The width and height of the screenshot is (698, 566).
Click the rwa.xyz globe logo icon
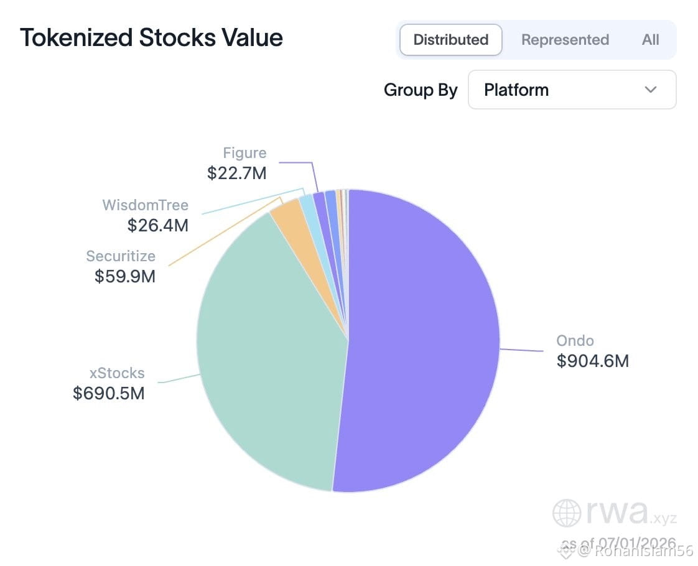pos(567,513)
